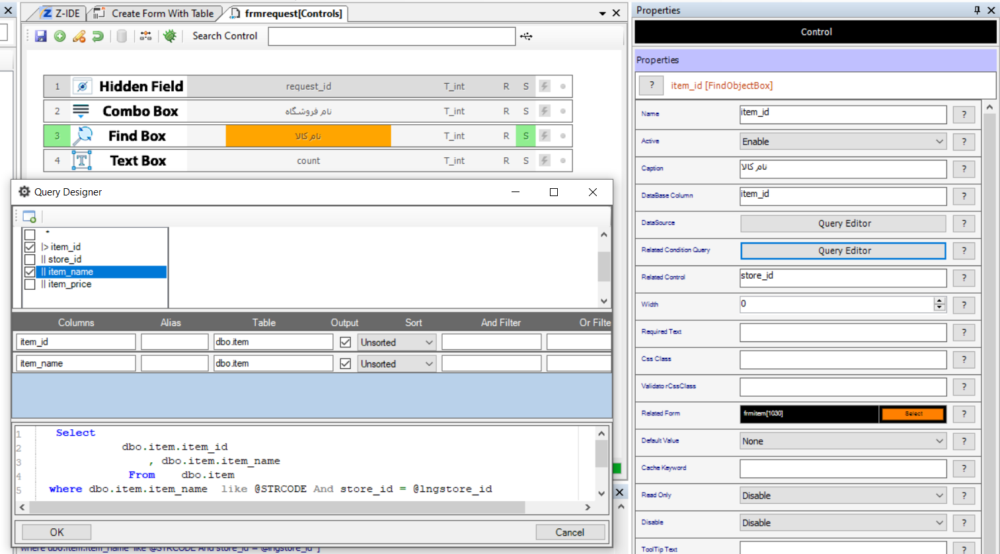Click help question mark for Cache Keyword property
This screenshot has height=554, width=1000.
click(x=964, y=469)
